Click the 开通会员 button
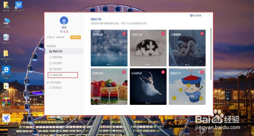The height and width of the screenshot is (136, 254). coord(75,37)
